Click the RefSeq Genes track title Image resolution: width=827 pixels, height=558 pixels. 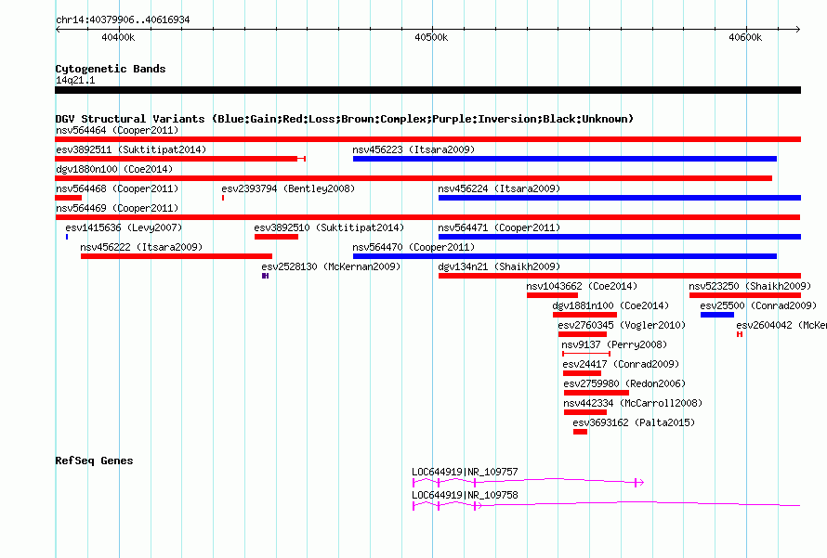pos(94,461)
